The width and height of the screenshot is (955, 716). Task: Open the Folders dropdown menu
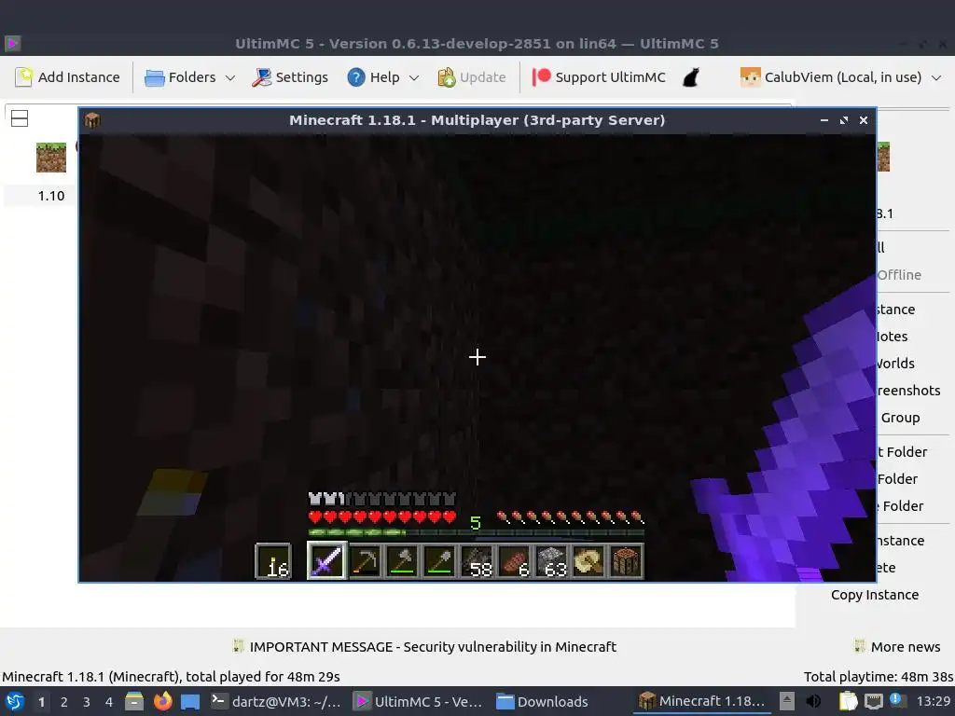tap(189, 77)
